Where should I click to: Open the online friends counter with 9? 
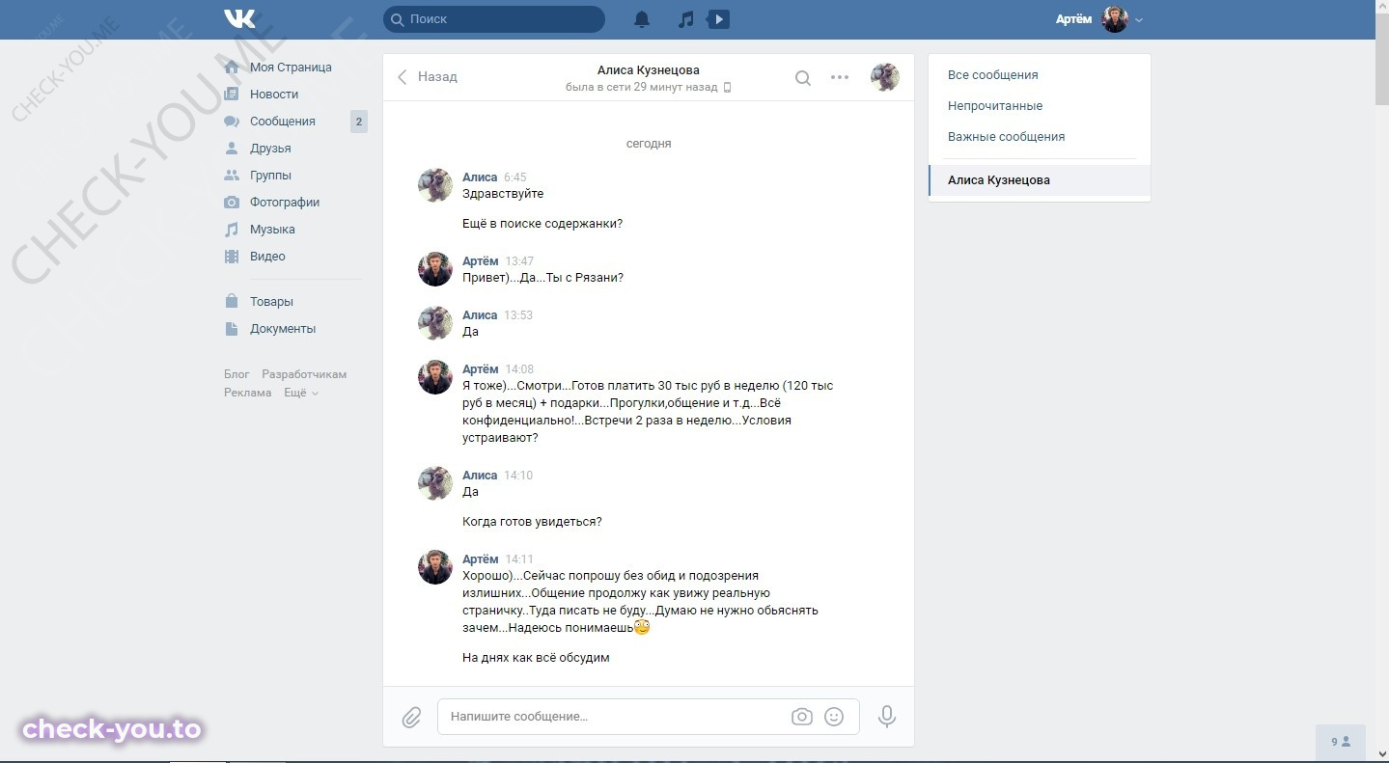pyautogui.click(x=1341, y=742)
